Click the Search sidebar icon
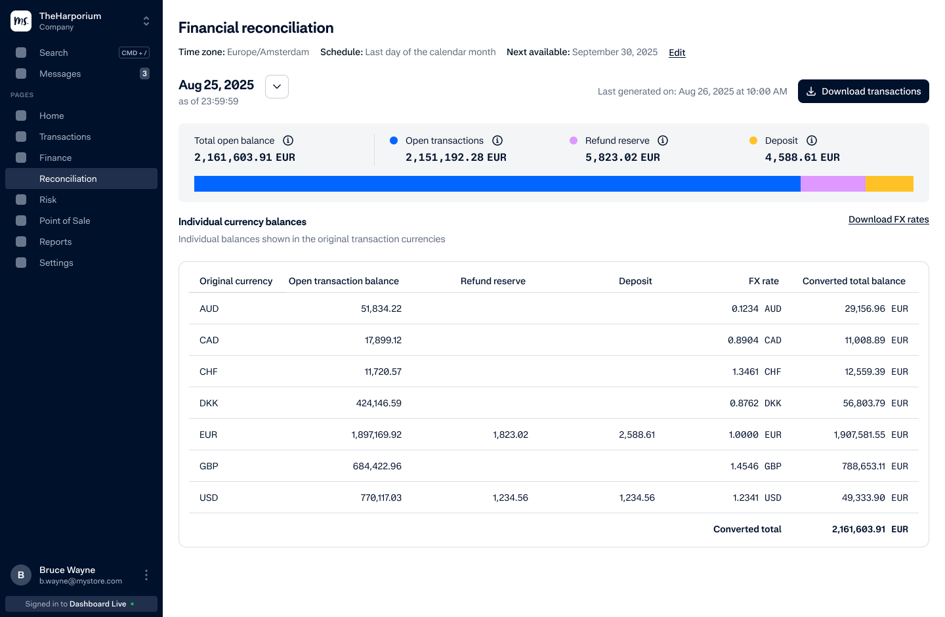The width and height of the screenshot is (945, 617). coord(21,53)
